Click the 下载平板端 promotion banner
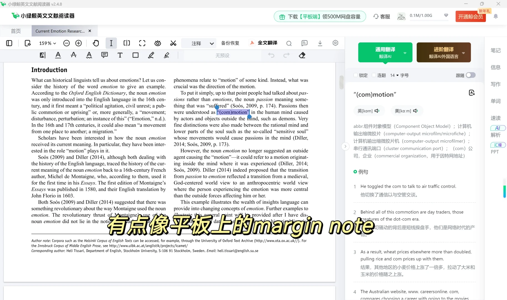This screenshot has height=300, width=507. [x=320, y=17]
